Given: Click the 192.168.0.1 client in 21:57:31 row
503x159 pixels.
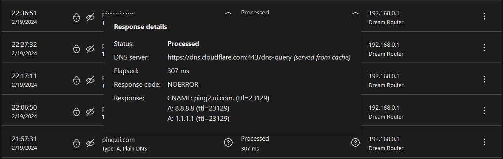Looking at the screenshot, I should [x=384, y=139].
